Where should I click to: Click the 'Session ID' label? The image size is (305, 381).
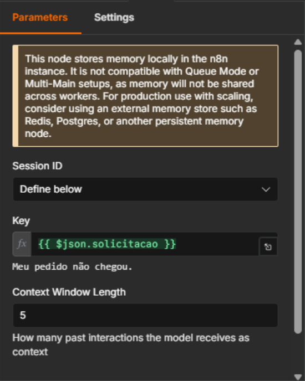pos(38,166)
